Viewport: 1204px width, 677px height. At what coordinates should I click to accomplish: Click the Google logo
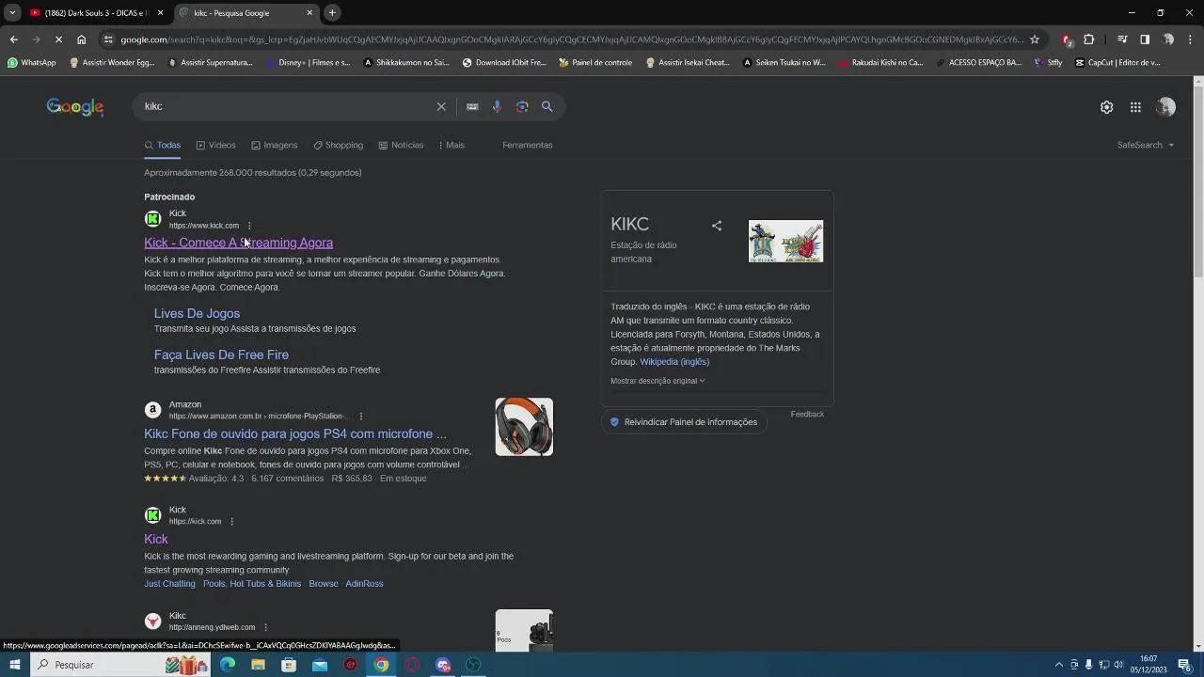[75, 107]
